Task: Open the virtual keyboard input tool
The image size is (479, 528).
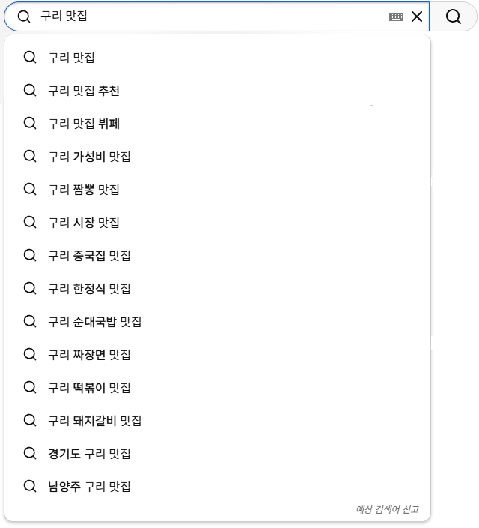Action: pos(397,16)
